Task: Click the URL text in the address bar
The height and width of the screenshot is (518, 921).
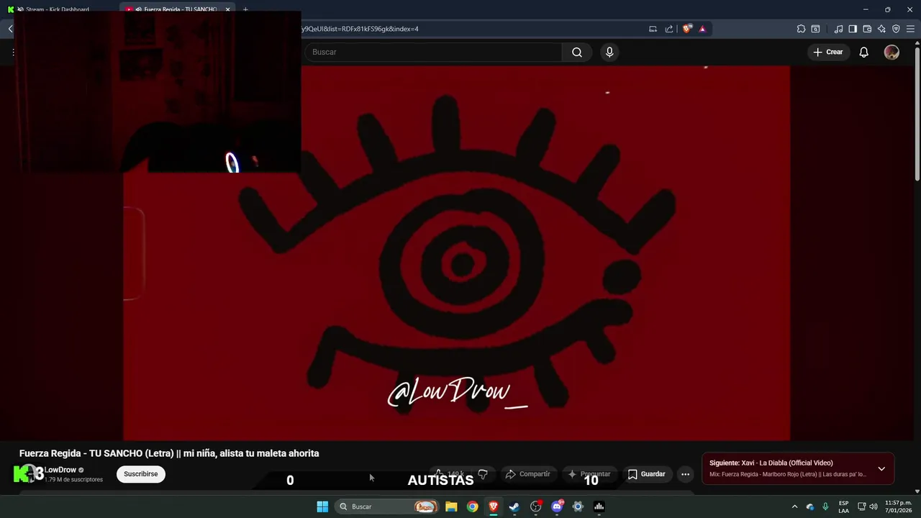Action: pos(360,29)
